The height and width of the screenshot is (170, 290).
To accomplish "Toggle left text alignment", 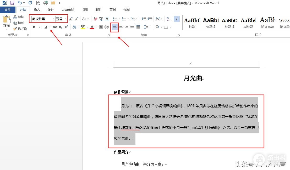I will 115,27.
